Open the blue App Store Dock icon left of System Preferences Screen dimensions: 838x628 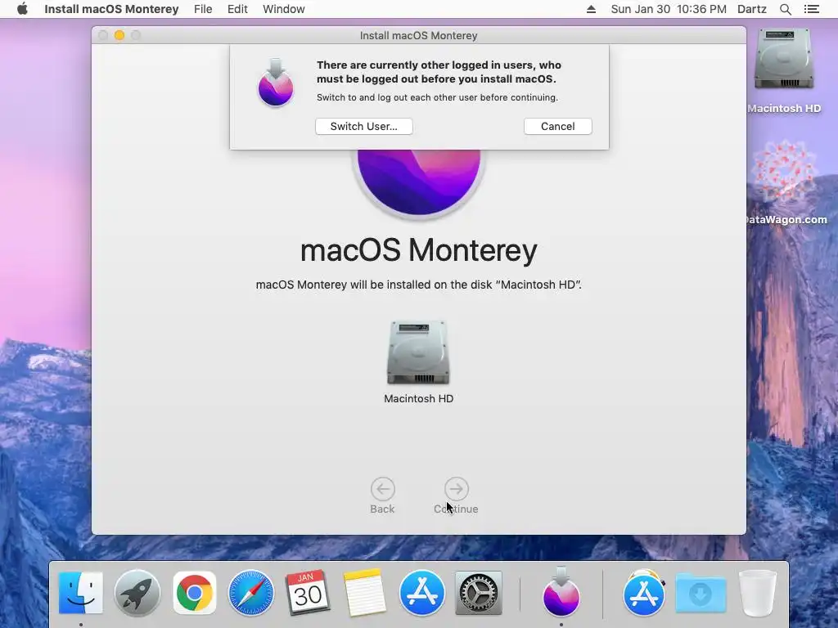pyautogui.click(x=421, y=593)
